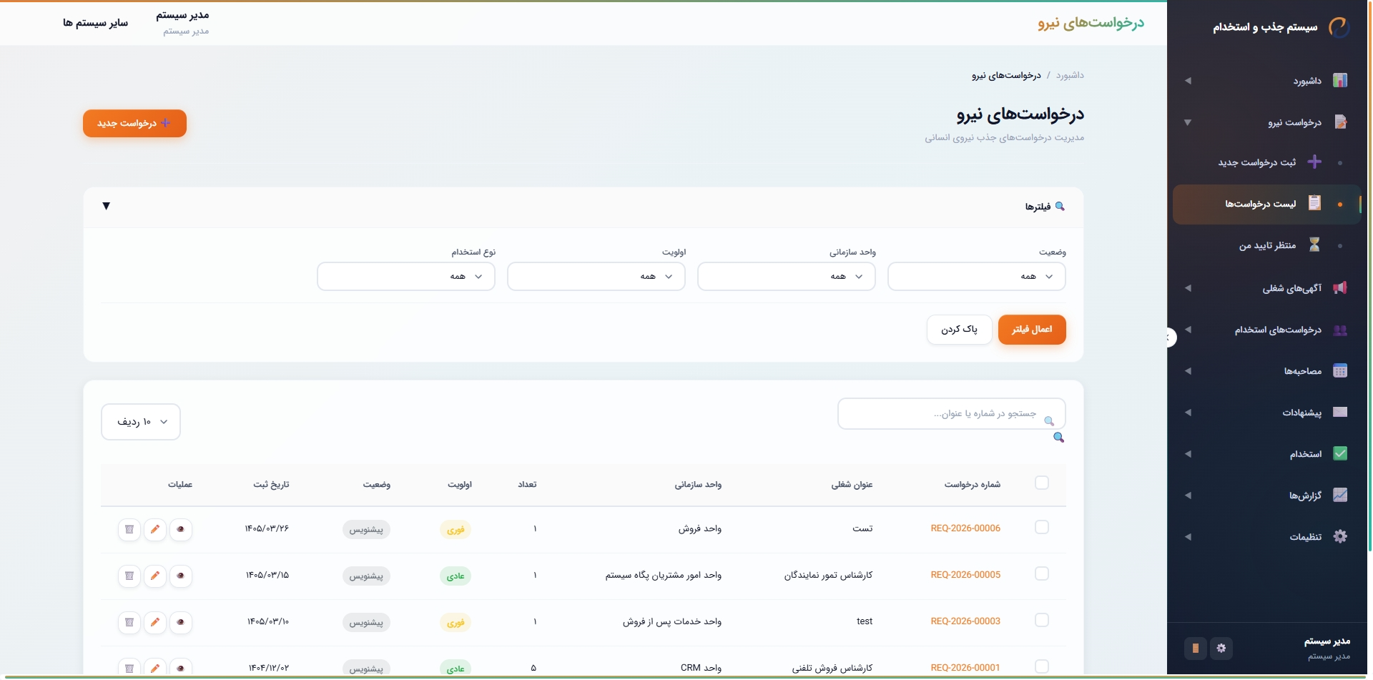Open the واحد سازمانی filter dropdown
The height and width of the screenshot is (680, 1373).
(x=787, y=277)
